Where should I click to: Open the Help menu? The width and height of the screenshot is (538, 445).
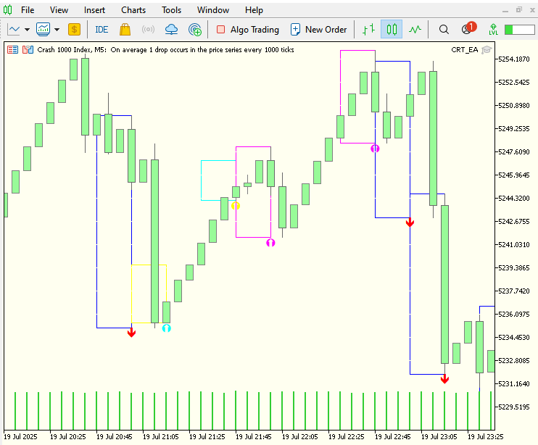254,10
